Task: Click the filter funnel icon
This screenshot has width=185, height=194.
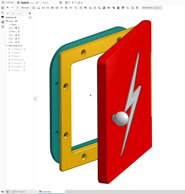Action: point(8,13)
